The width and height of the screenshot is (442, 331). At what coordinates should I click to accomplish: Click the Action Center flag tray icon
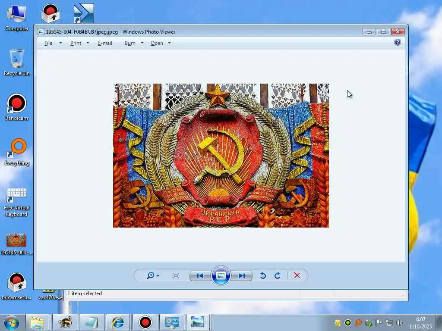(379, 322)
